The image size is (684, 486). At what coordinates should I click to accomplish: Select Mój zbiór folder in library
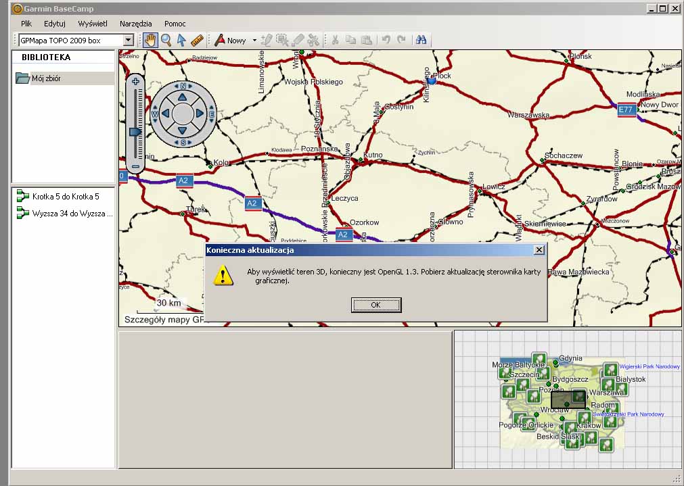tap(46, 78)
